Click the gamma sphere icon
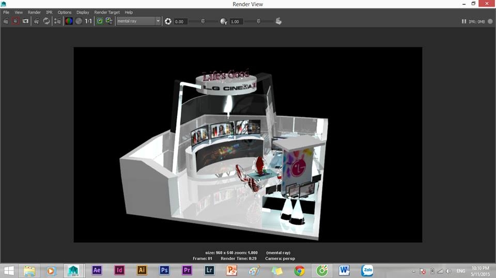Screen dimensions: 496x278 coord(224,21)
